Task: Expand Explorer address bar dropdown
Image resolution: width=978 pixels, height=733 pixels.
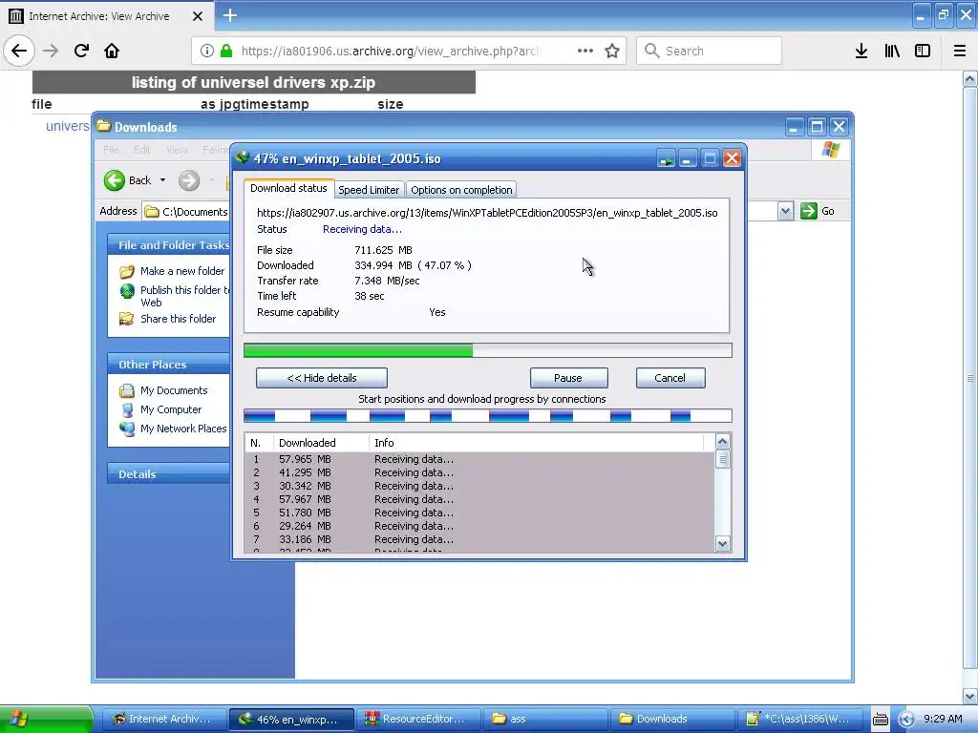Action: click(x=785, y=211)
